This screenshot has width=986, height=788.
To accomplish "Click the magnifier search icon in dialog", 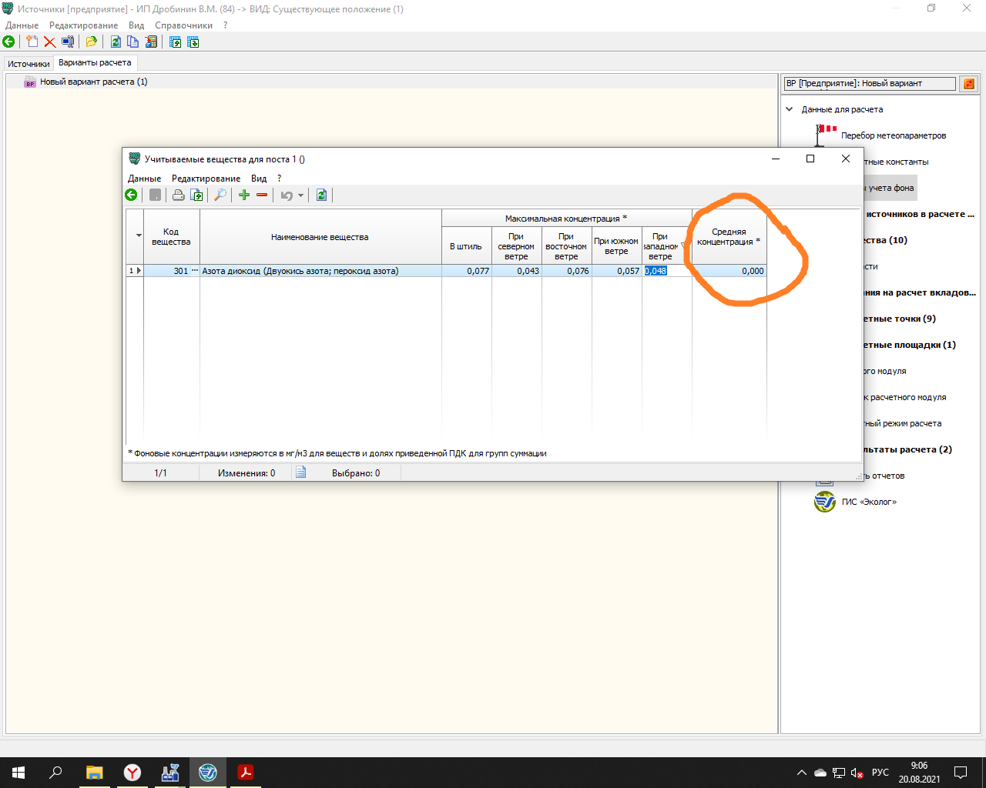I will point(220,195).
